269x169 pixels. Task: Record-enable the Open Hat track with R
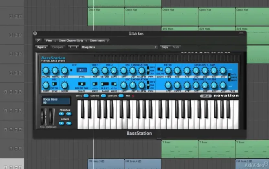click(x=11, y=16)
